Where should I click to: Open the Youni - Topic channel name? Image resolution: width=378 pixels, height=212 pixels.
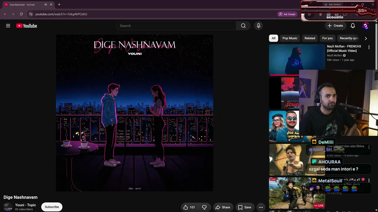(25, 205)
